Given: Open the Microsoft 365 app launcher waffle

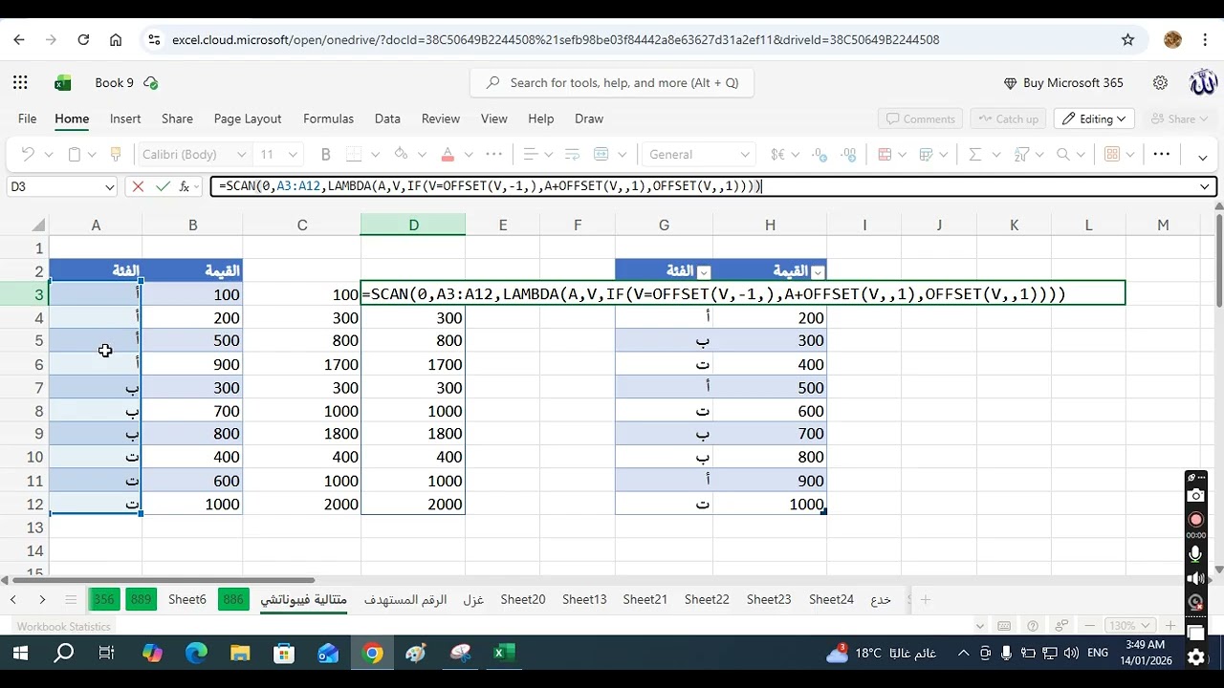Looking at the screenshot, I should 21,83.
